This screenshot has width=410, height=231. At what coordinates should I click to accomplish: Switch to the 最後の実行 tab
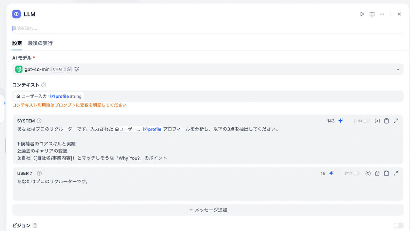tap(40, 43)
